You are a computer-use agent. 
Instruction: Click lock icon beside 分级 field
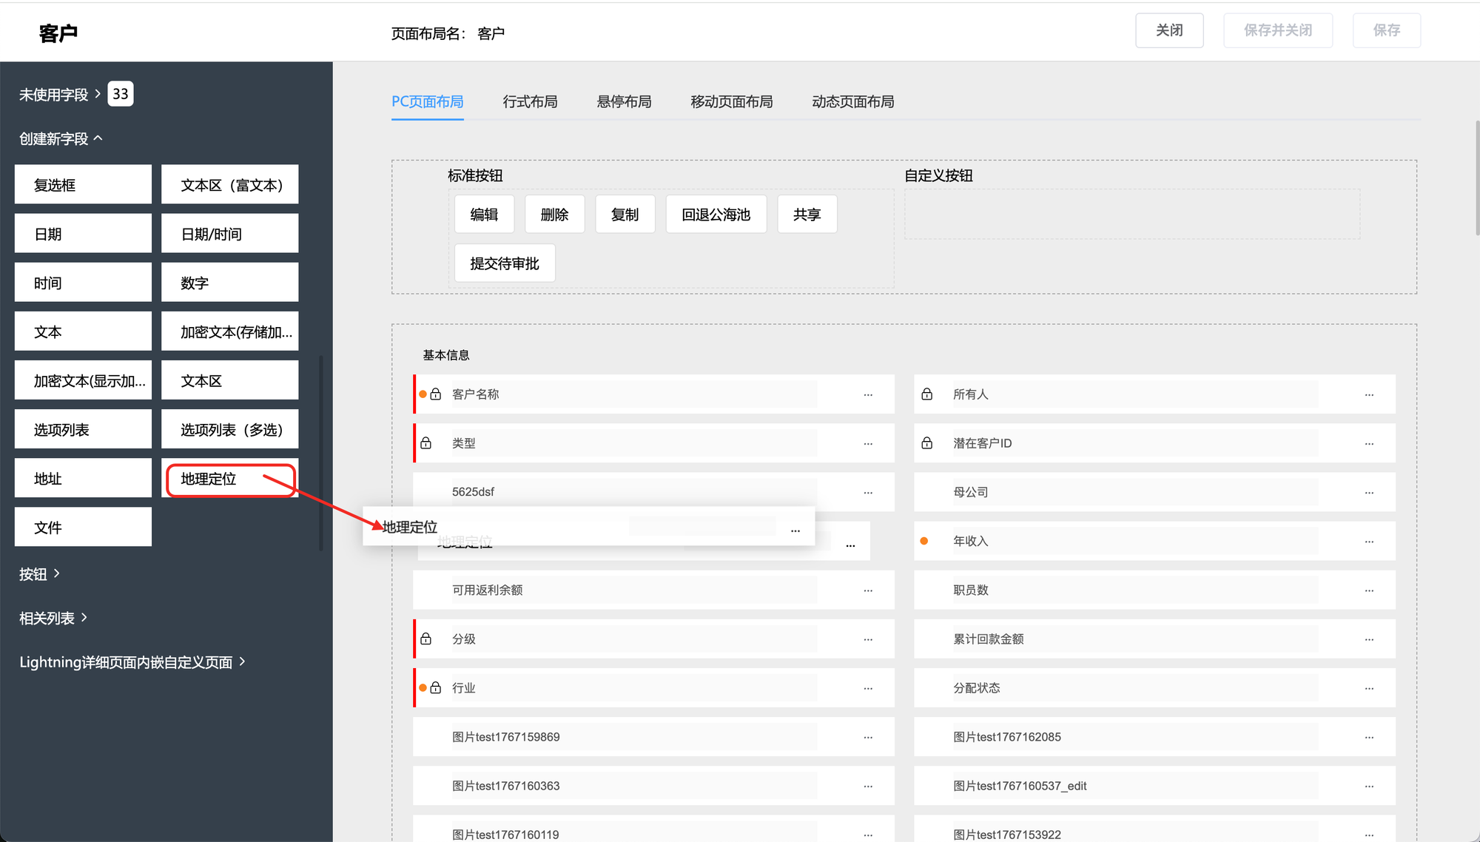click(x=426, y=639)
